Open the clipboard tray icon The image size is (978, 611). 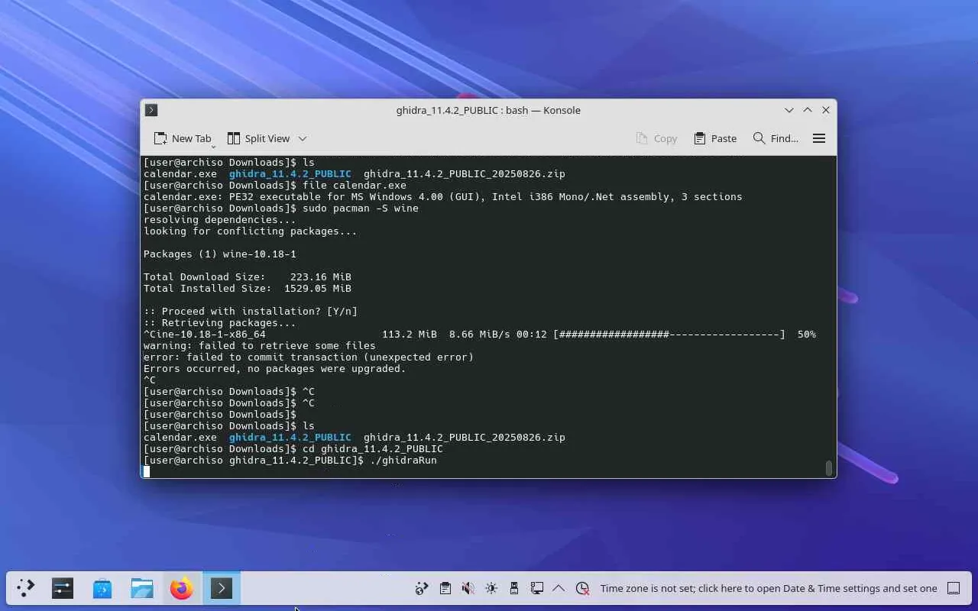point(445,588)
